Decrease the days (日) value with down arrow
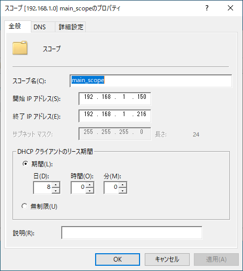The width and height of the screenshot is (243, 271). 55,190
